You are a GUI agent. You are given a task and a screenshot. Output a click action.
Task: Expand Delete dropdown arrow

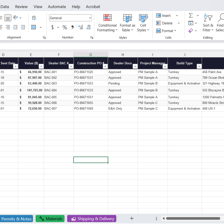(179, 23)
